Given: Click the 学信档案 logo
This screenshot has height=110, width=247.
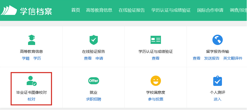Looking at the screenshot, I should pyautogui.click(x=26, y=11).
